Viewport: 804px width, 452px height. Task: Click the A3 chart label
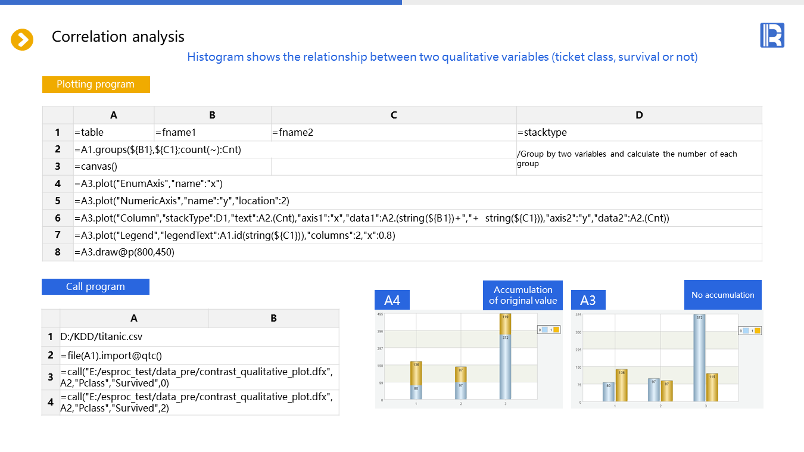[x=588, y=300]
